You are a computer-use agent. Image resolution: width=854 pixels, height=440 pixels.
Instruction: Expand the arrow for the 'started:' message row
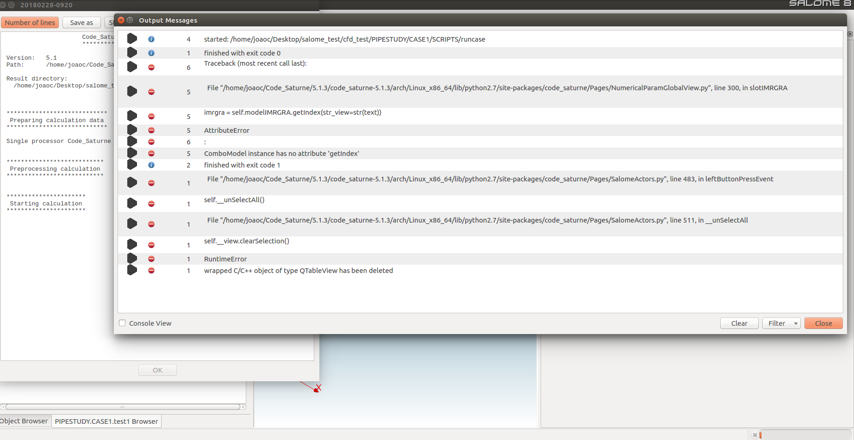(132, 39)
